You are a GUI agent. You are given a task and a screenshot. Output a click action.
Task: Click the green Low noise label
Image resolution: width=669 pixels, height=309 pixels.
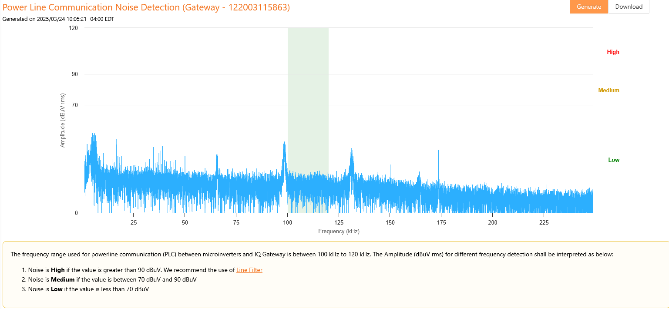pyautogui.click(x=613, y=160)
